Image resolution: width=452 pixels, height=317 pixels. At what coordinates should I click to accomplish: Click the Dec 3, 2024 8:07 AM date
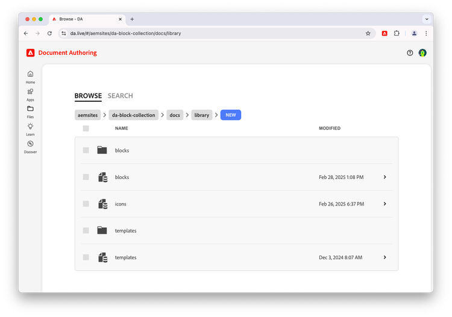pyautogui.click(x=341, y=257)
